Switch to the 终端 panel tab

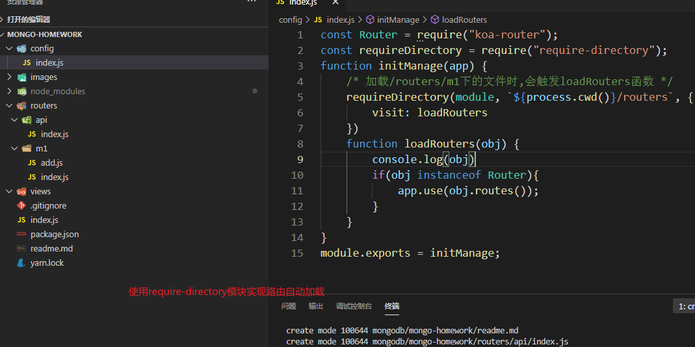(x=392, y=306)
